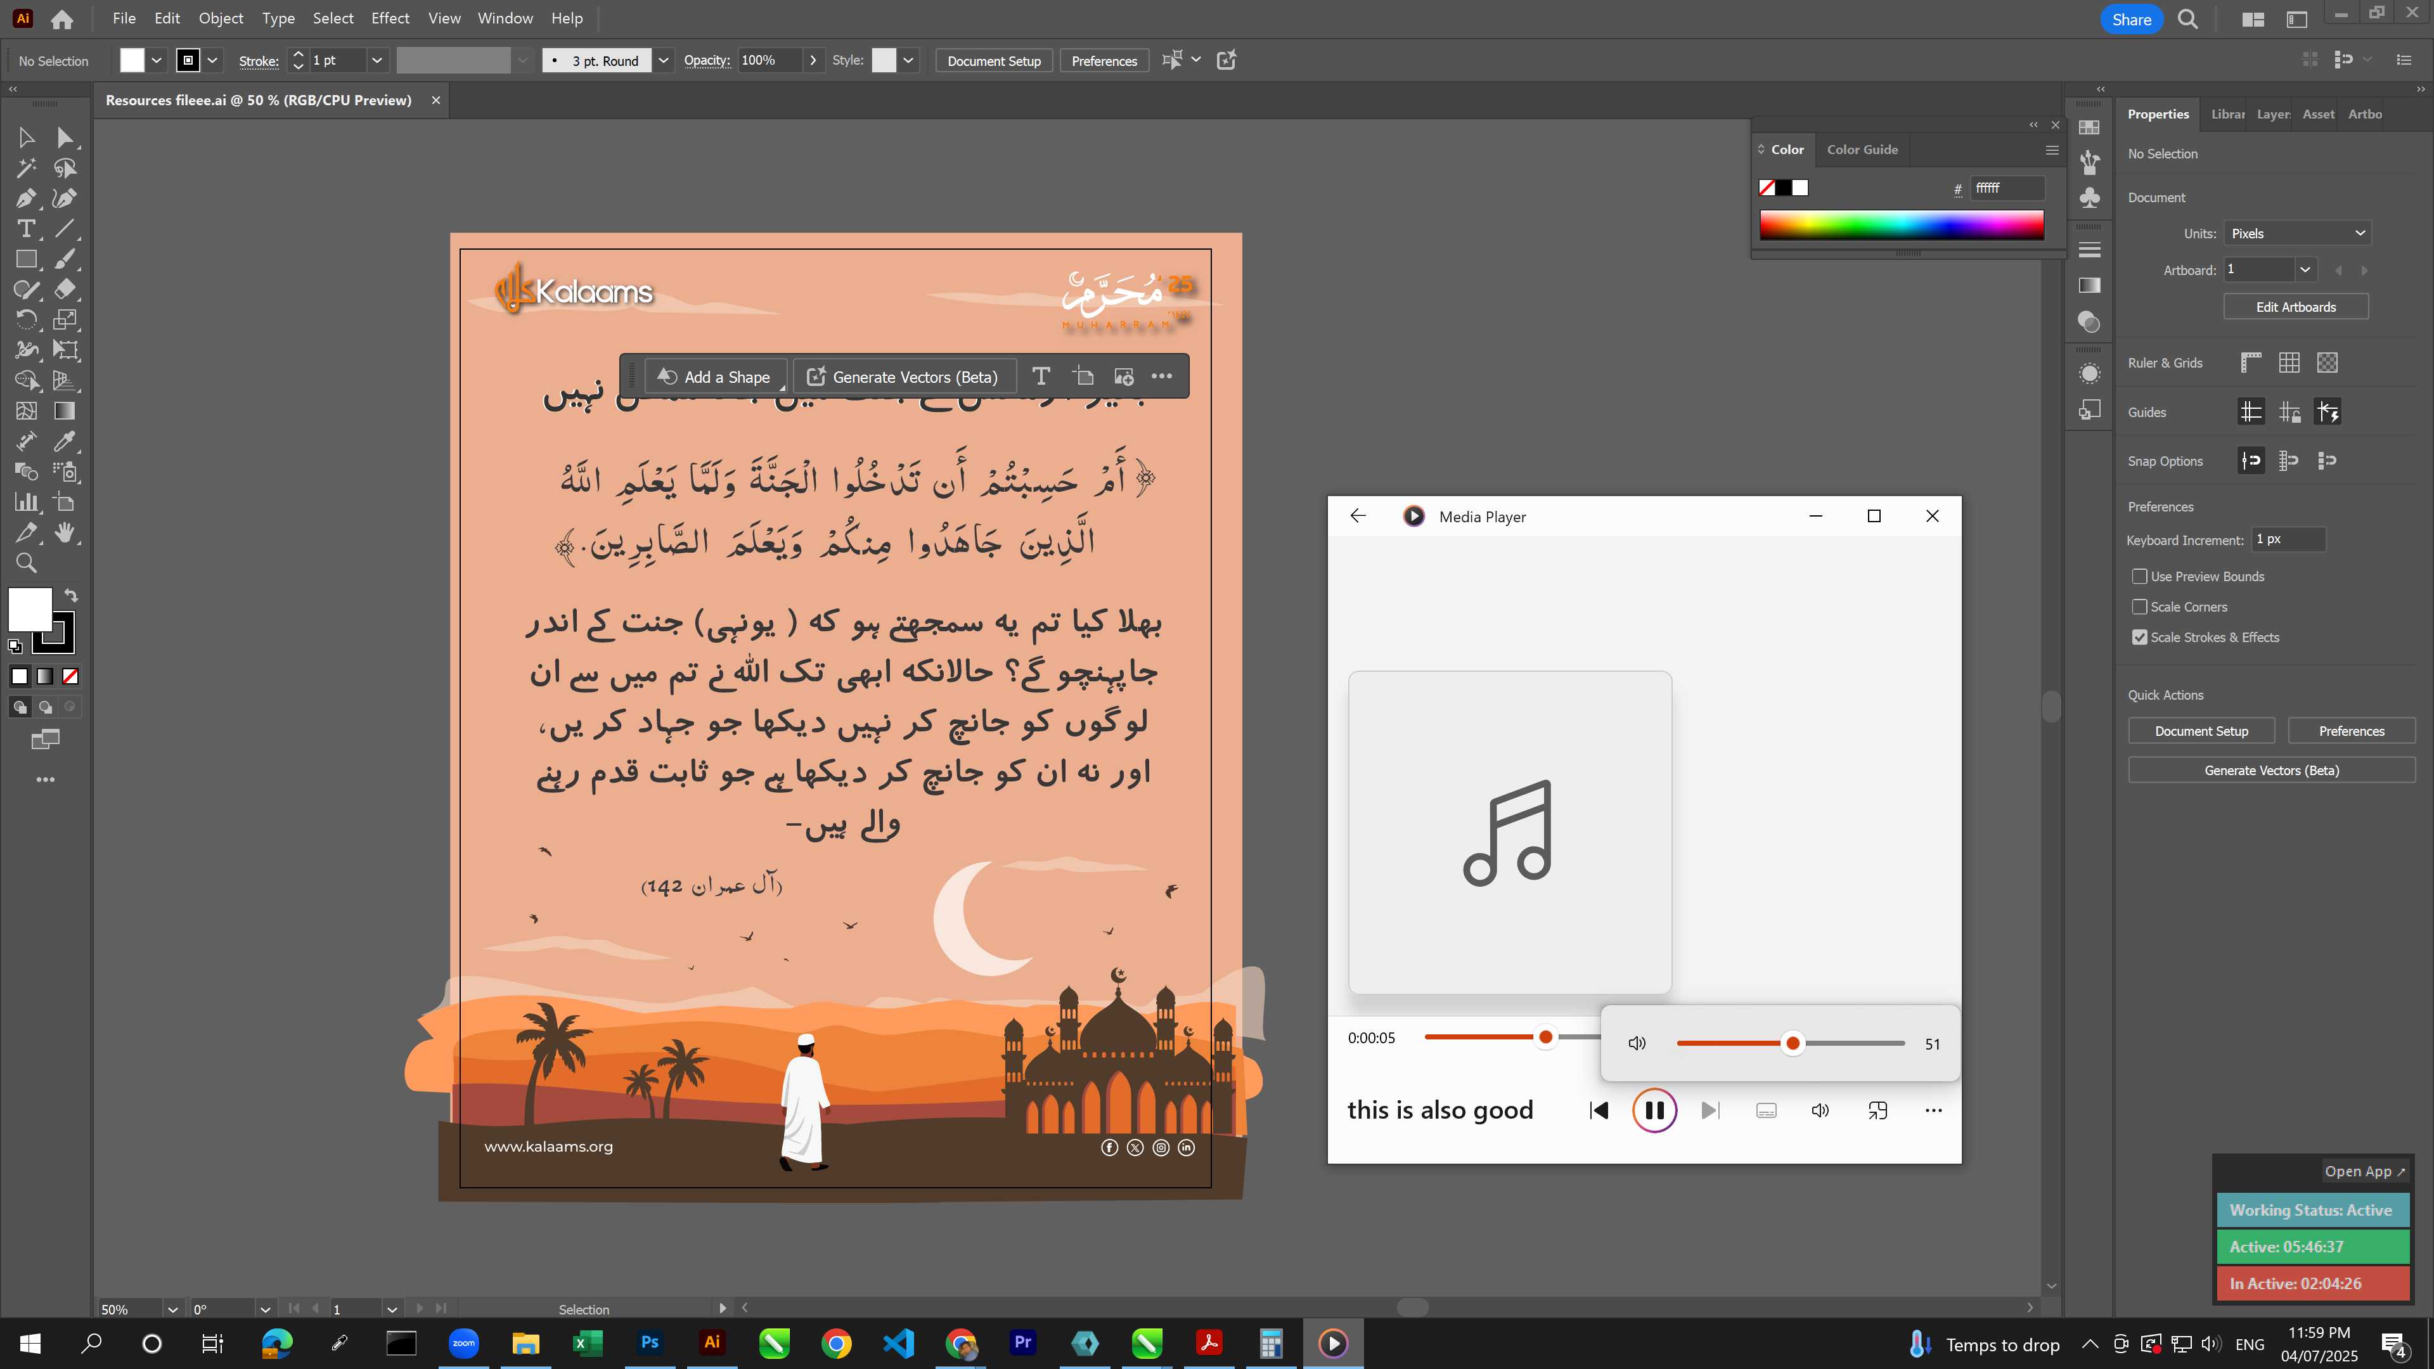This screenshot has width=2434, height=1369.
Task: Switch to the Color Guide tab
Action: click(x=1862, y=150)
